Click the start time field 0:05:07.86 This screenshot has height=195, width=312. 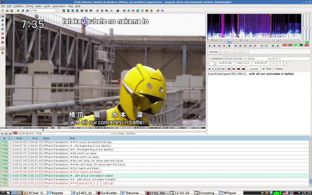pyautogui.click(x=225, y=63)
